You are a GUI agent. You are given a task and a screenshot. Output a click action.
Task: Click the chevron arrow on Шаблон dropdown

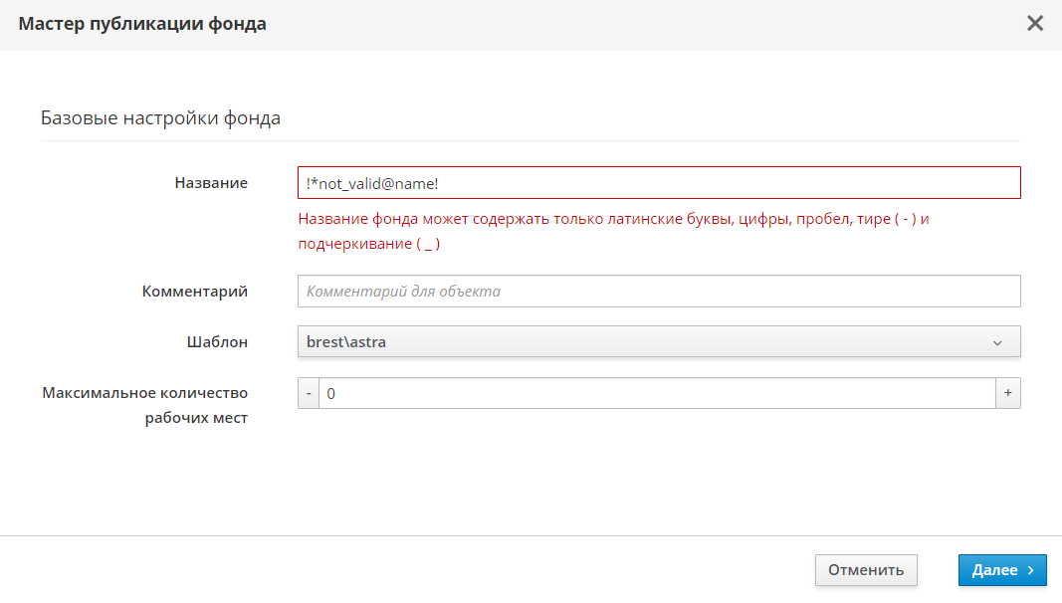[997, 342]
